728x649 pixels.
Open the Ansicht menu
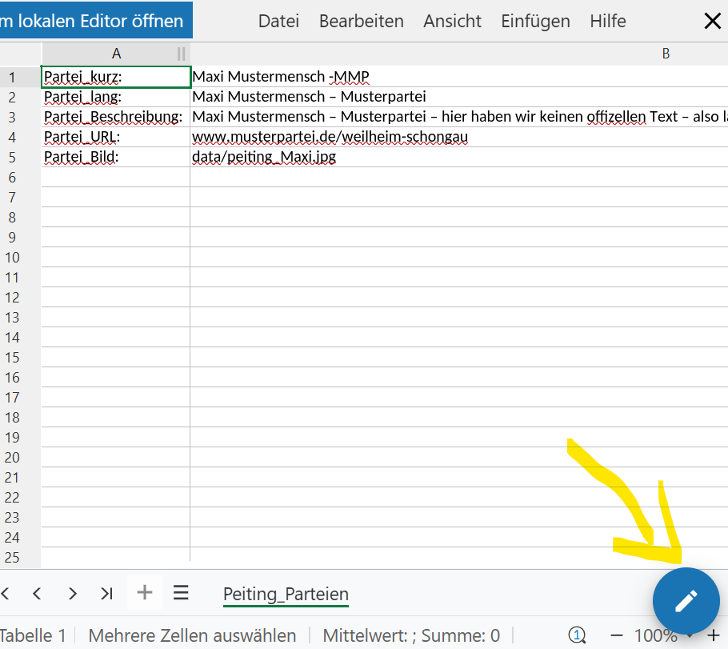pyautogui.click(x=452, y=22)
